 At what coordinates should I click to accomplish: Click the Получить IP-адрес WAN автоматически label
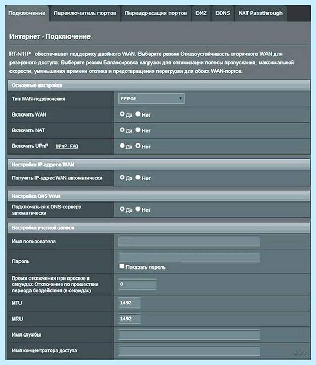point(57,178)
